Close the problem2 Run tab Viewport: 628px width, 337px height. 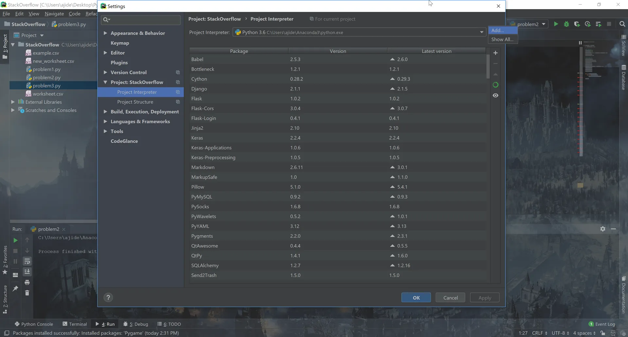coord(64,229)
